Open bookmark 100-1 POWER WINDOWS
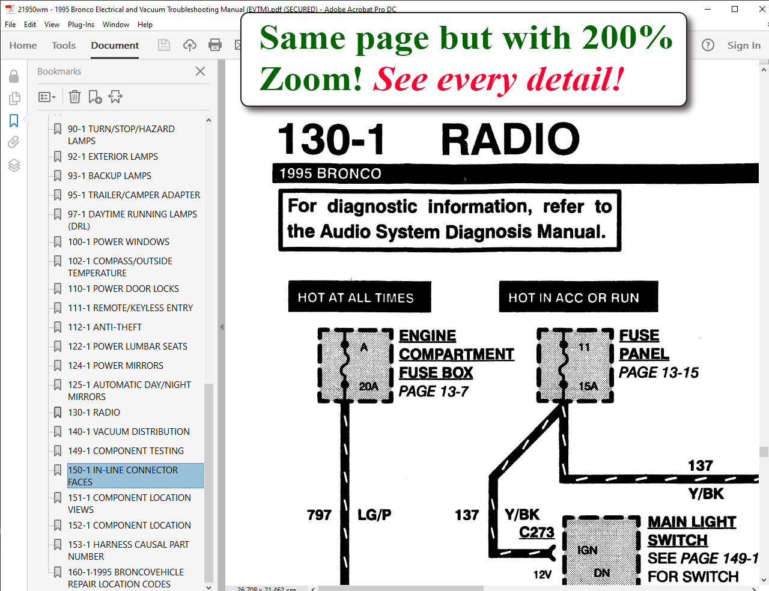This screenshot has height=591, width=769. point(118,241)
